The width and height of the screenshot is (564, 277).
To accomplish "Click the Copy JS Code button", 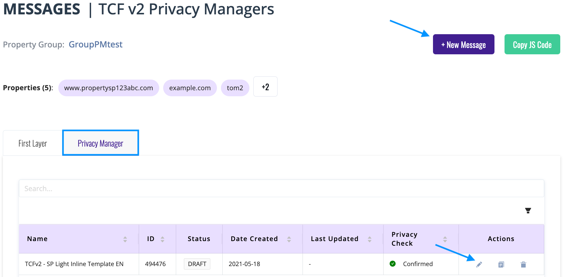I will pos(532,44).
